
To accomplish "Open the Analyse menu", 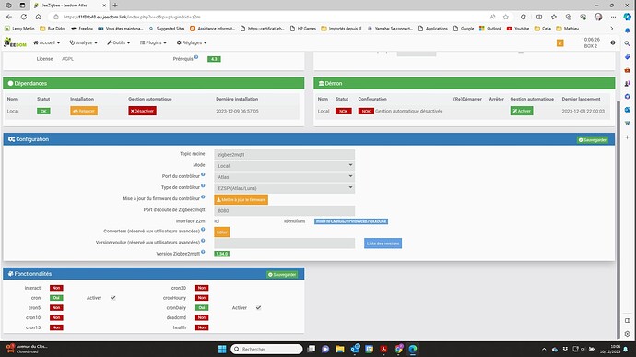I will (83, 42).
